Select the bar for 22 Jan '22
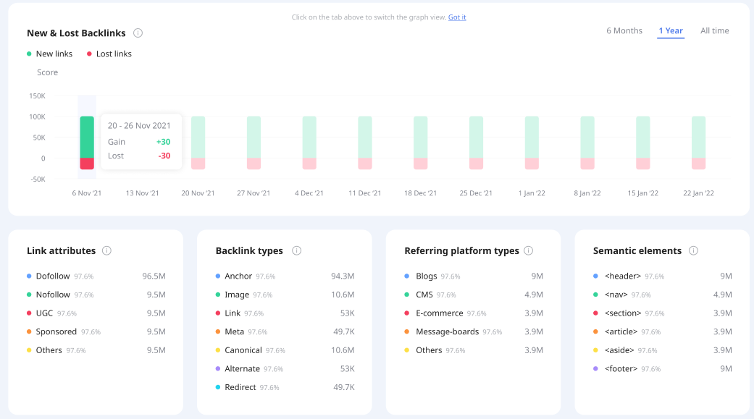Viewport: 754px width, 419px height. point(699,143)
